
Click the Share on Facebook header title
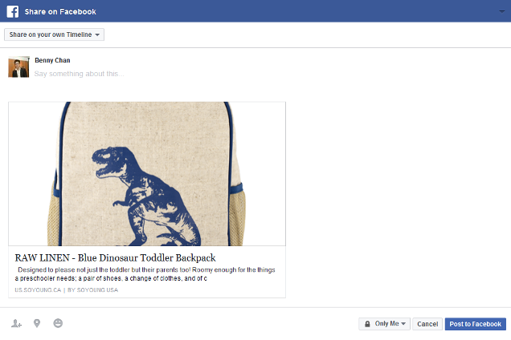60,12
